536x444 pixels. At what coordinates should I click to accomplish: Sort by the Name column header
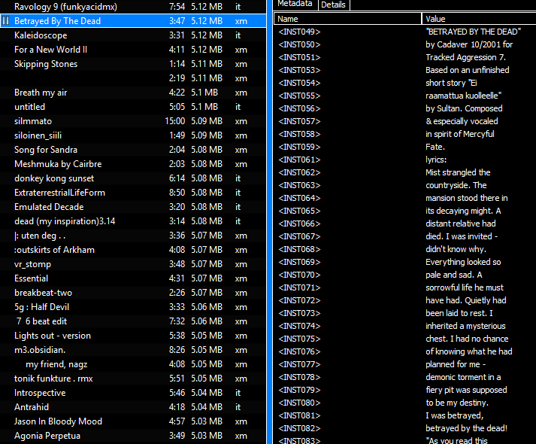click(x=347, y=19)
